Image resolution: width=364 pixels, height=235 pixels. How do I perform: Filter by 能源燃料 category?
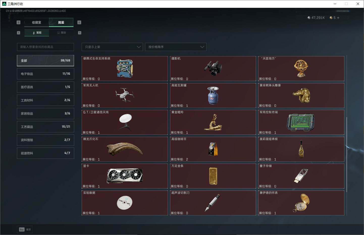(45, 153)
